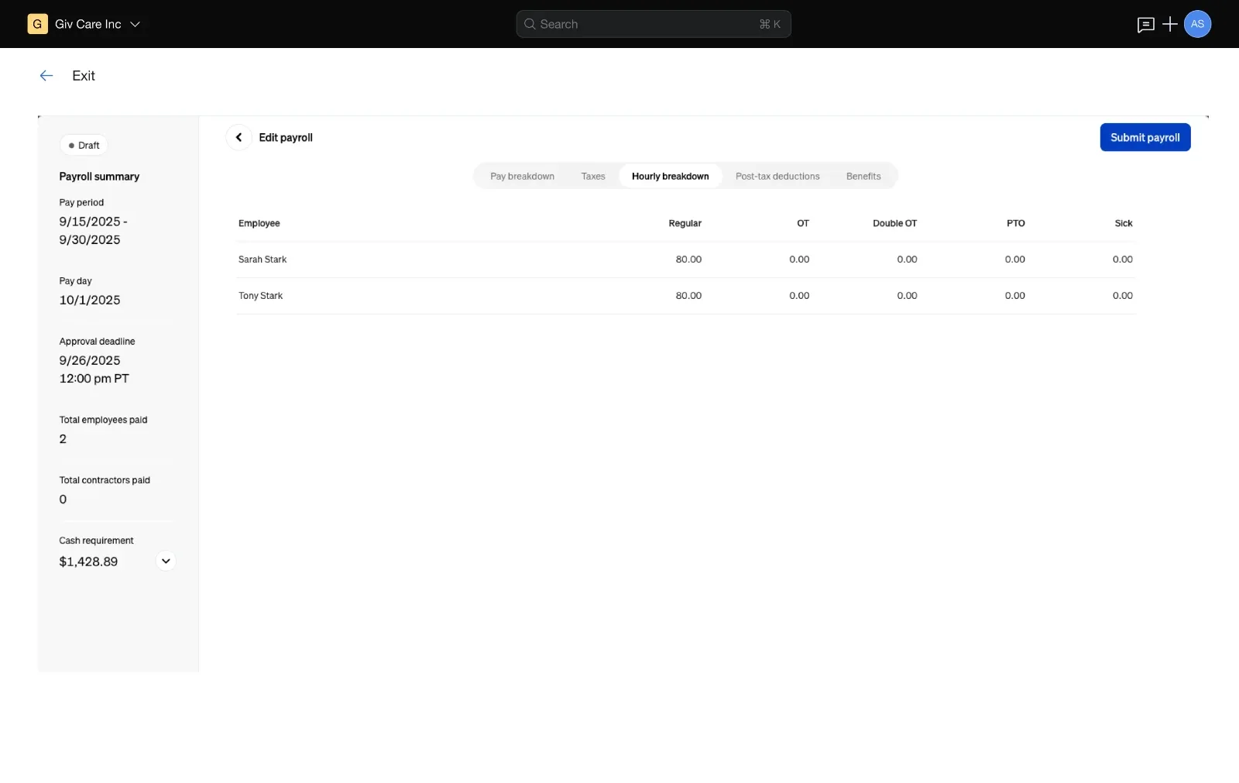Image resolution: width=1239 pixels, height=783 pixels.
Task: Click the plus create icon
Action: (x=1170, y=24)
